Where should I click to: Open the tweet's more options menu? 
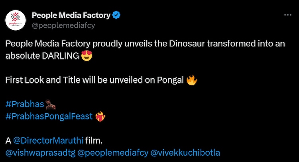[287, 15]
